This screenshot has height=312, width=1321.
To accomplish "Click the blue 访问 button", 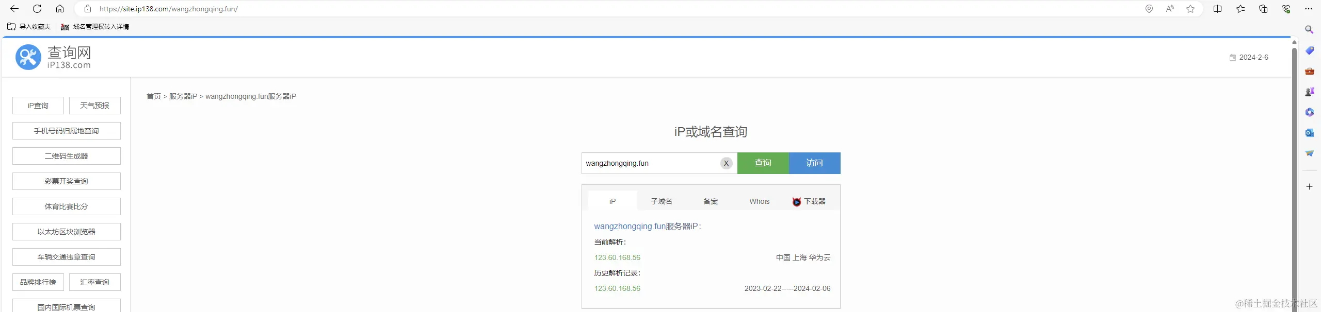I will (x=814, y=163).
